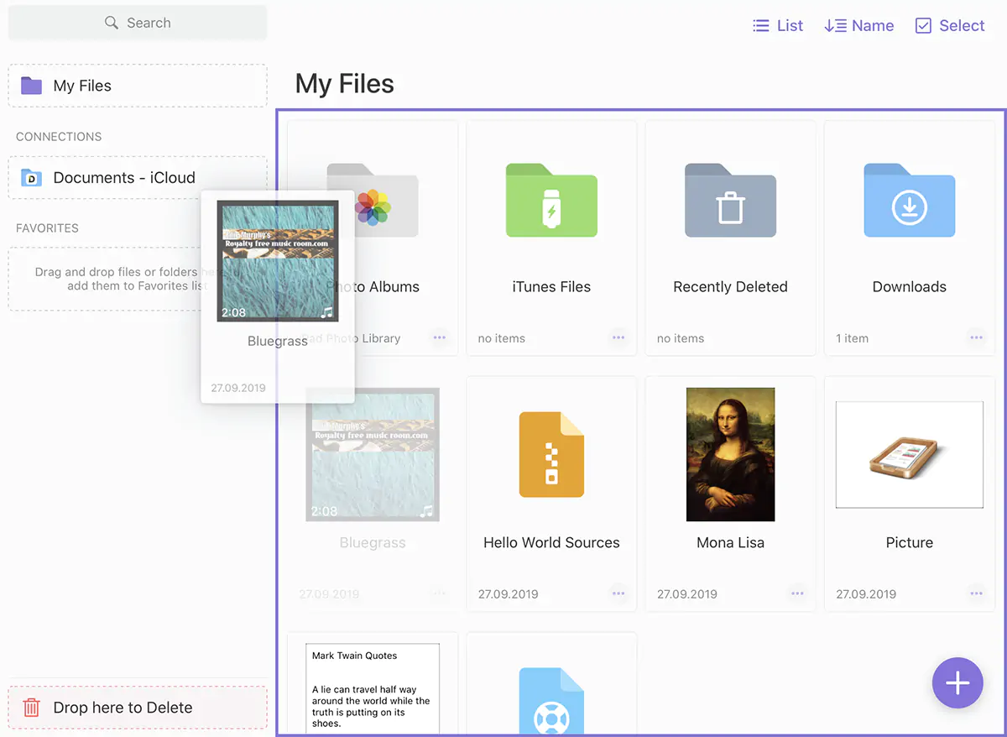The image size is (1007, 737).
Task: Click the Documents iCloud connection icon
Action: [32, 178]
